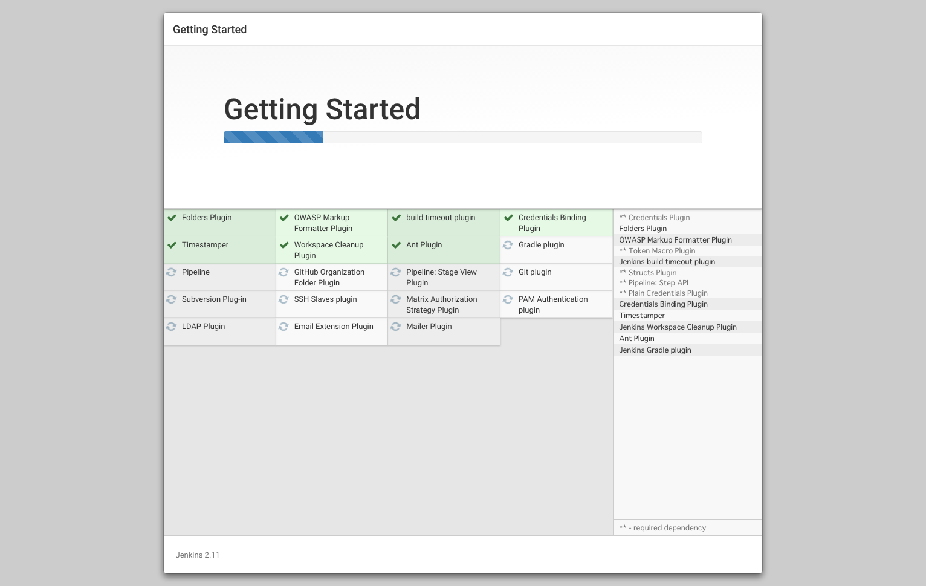Click the sync icon beside SSH Slaves plugin

tap(283, 299)
